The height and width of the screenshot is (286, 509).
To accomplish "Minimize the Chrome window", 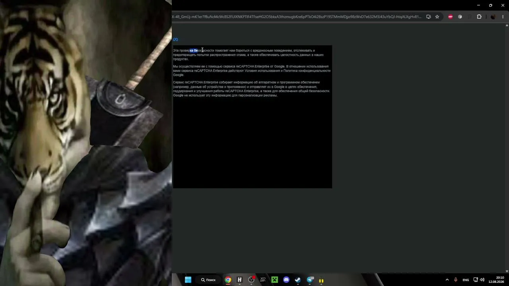I will click(478, 5).
